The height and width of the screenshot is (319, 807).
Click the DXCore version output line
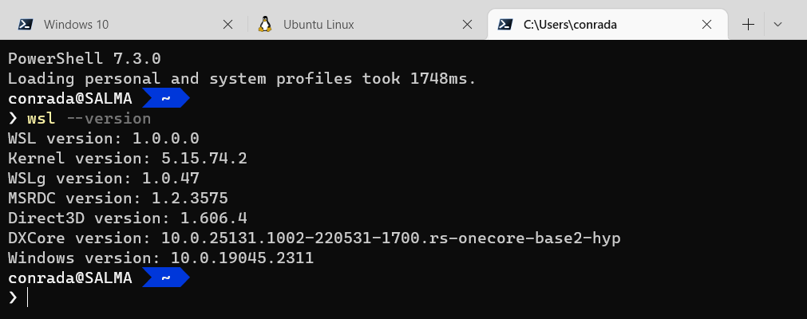click(314, 238)
